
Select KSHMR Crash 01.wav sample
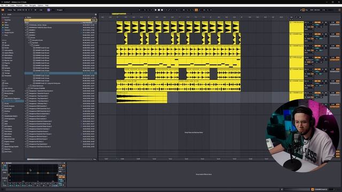(42, 48)
